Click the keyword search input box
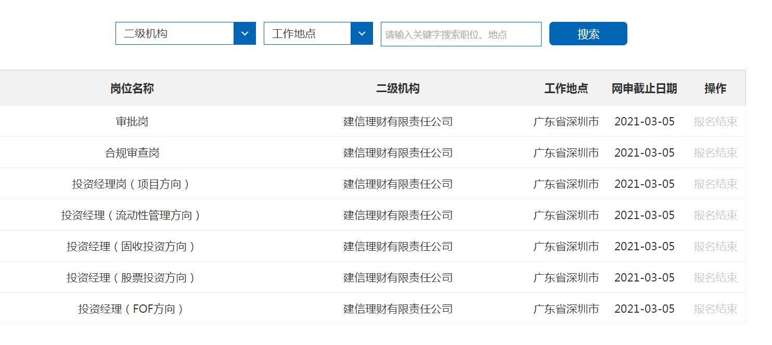This screenshot has width=772, height=345. coord(460,34)
